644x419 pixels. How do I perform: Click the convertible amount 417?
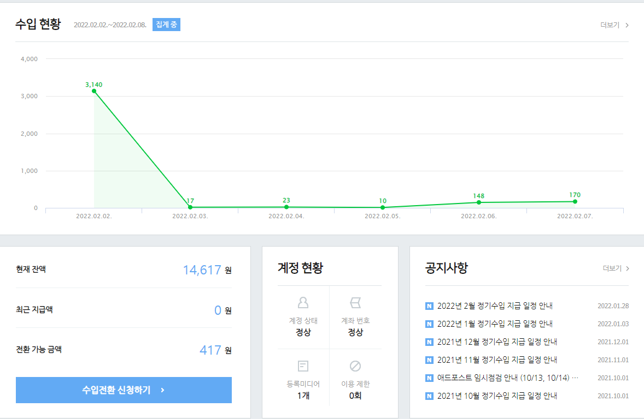pyautogui.click(x=210, y=350)
